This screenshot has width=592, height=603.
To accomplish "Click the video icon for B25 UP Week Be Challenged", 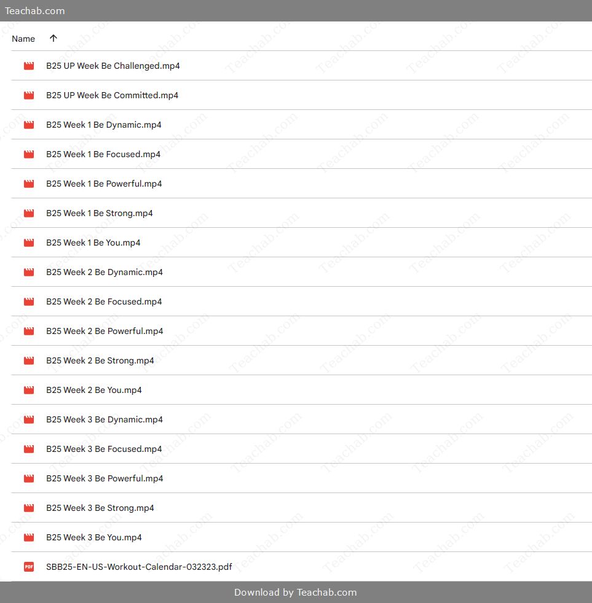I will pyautogui.click(x=29, y=66).
